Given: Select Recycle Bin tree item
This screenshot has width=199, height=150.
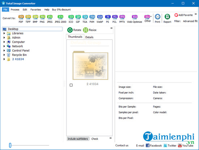Looking at the screenshot, I should (19, 55).
